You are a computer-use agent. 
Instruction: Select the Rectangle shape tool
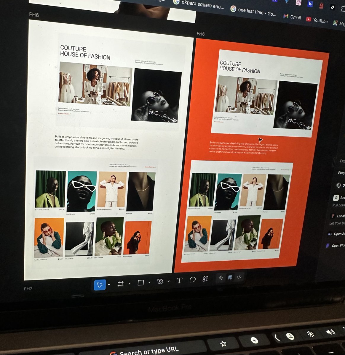point(141,283)
